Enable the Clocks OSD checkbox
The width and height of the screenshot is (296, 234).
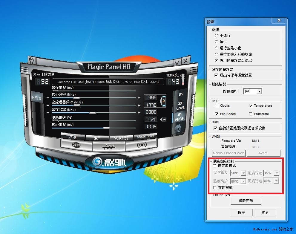pos(217,105)
